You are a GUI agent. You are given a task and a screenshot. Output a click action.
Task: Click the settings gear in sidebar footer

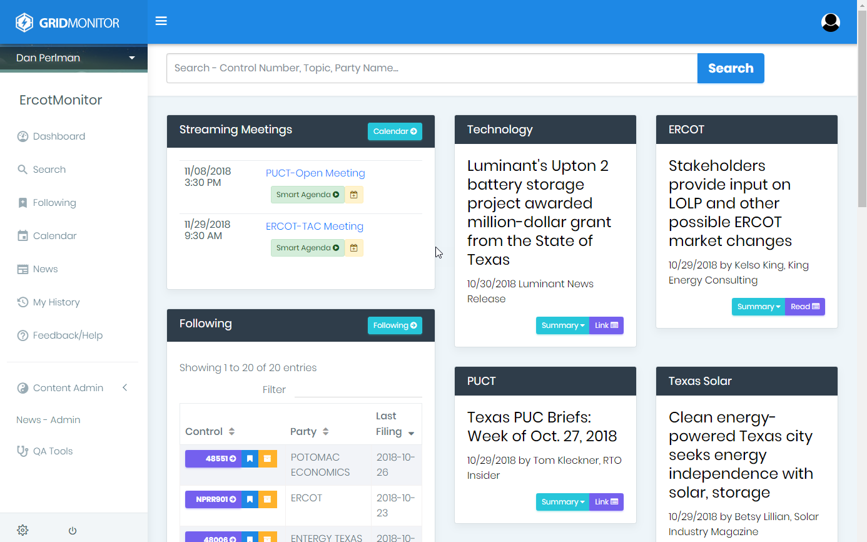pyautogui.click(x=23, y=530)
